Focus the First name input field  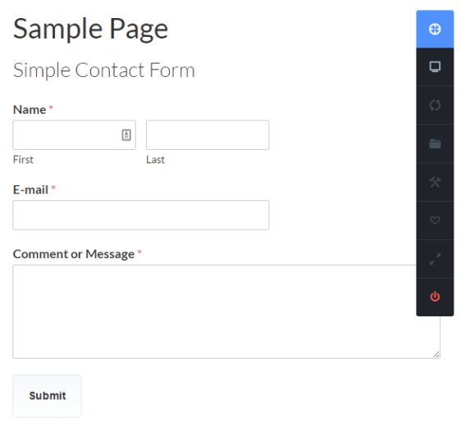pyautogui.click(x=74, y=134)
